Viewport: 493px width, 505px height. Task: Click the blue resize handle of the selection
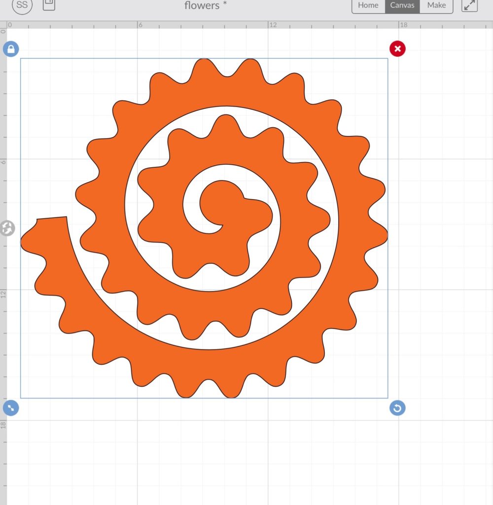point(11,408)
